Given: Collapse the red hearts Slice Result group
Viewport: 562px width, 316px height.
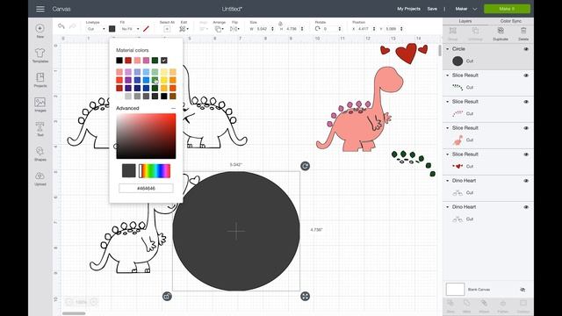Looking at the screenshot, I should point(447,154).
